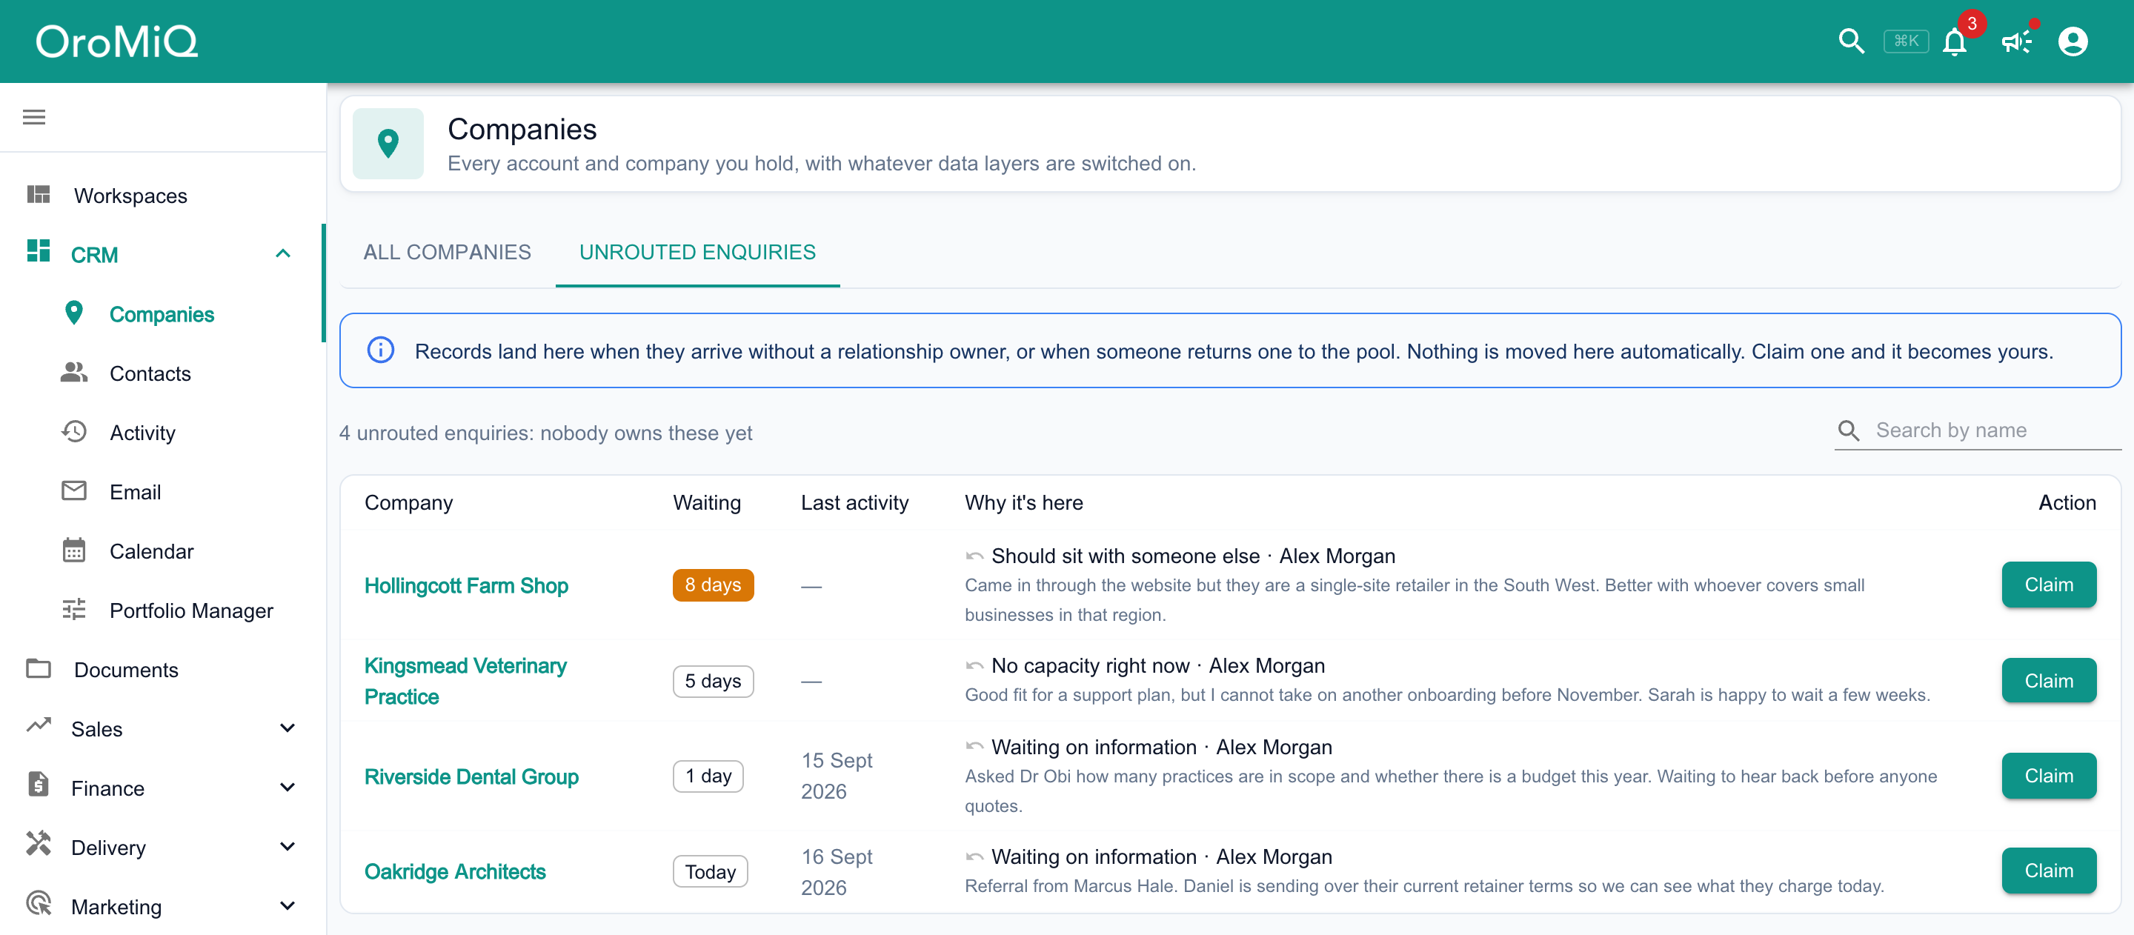Expand the Sales menu chevron
The width and height of the screenshot is (2134, 935).
pyautogui.click(x=287, y=728)
